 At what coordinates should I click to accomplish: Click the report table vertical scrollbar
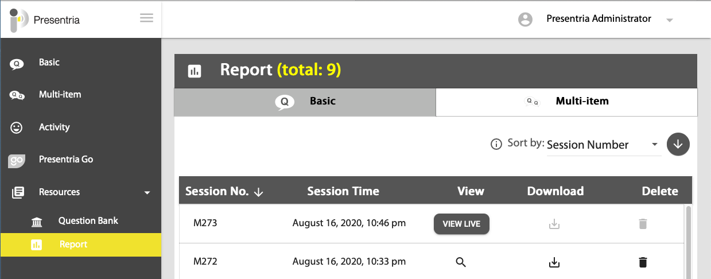[689, 241]
